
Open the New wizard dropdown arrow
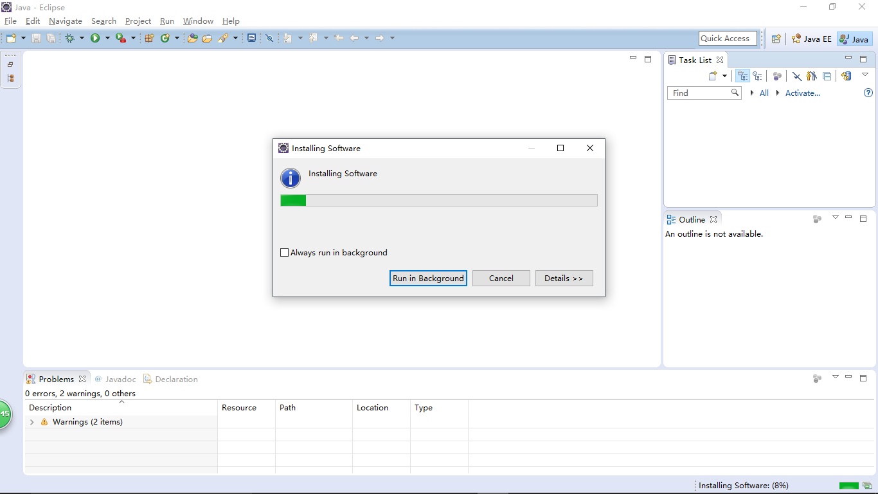point(23,38)
